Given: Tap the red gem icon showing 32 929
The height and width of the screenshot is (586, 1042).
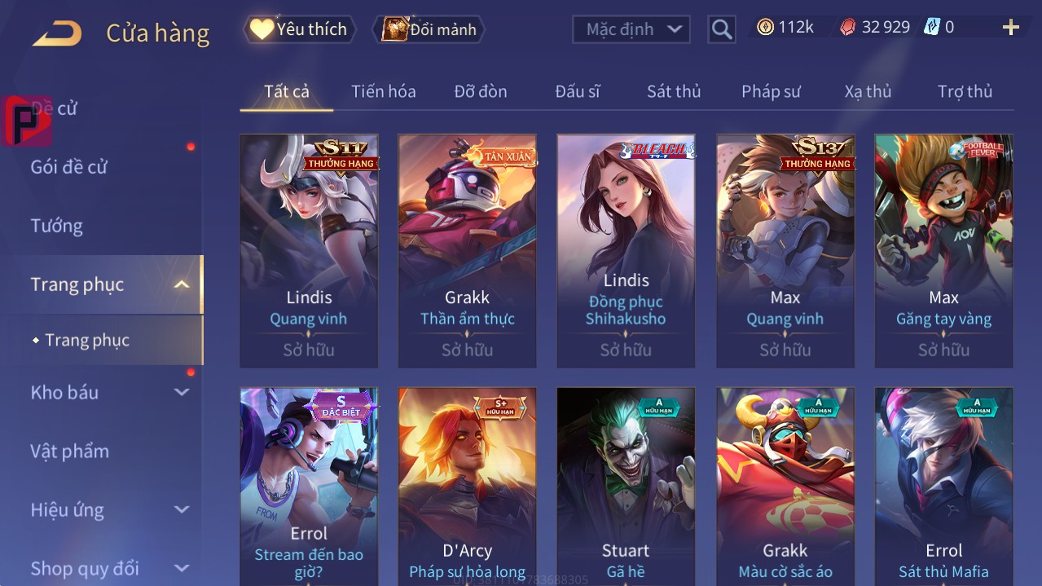Looking at the screenshot, I should [848, 28].
